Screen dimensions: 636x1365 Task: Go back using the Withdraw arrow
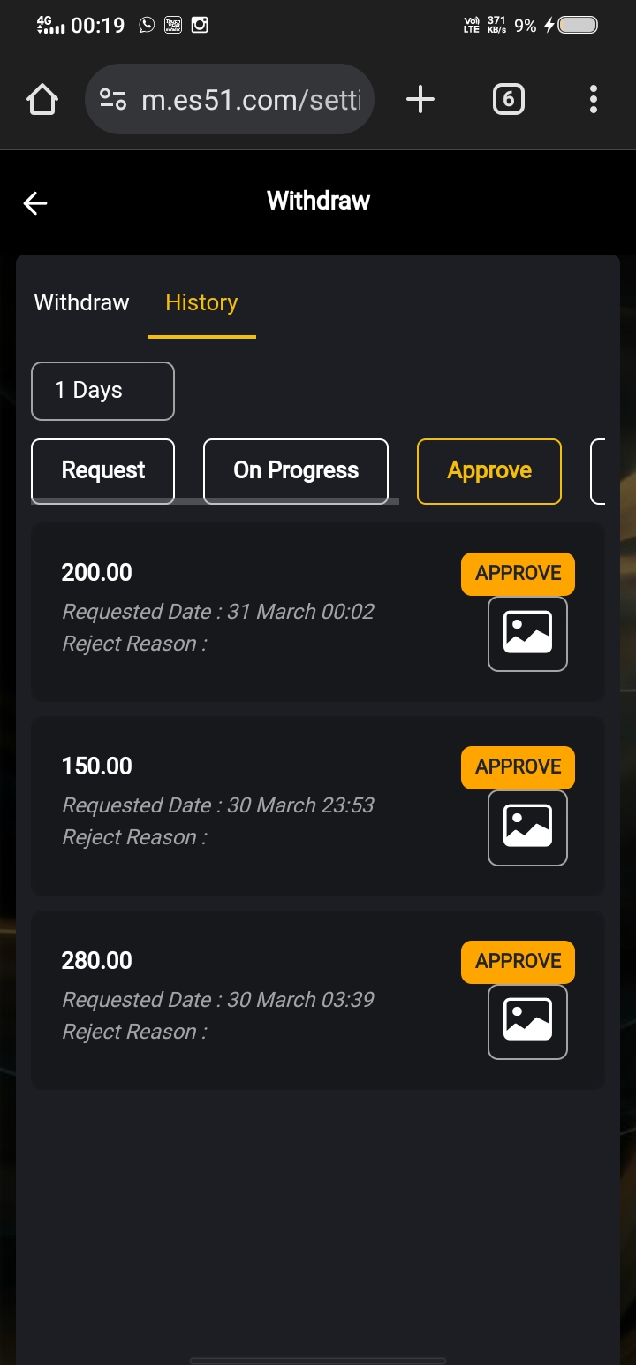click(x=35, y=203)
